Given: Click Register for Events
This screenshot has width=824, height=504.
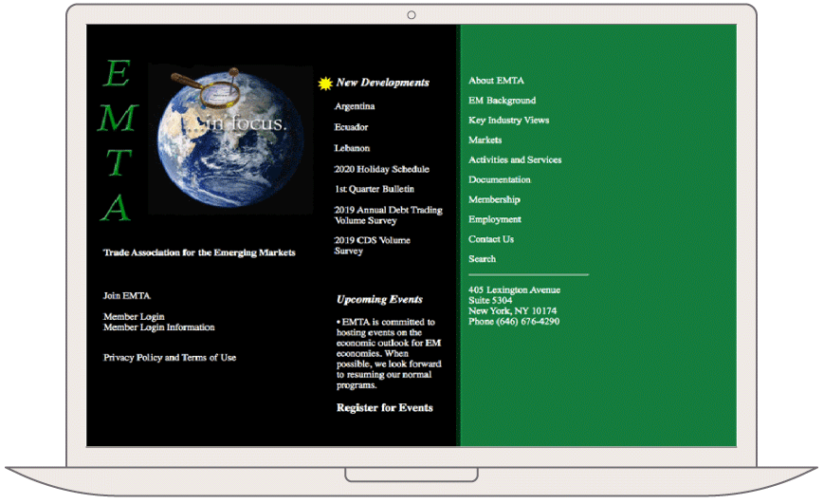Looking at the screenshot, I should (x=385, y=408).
